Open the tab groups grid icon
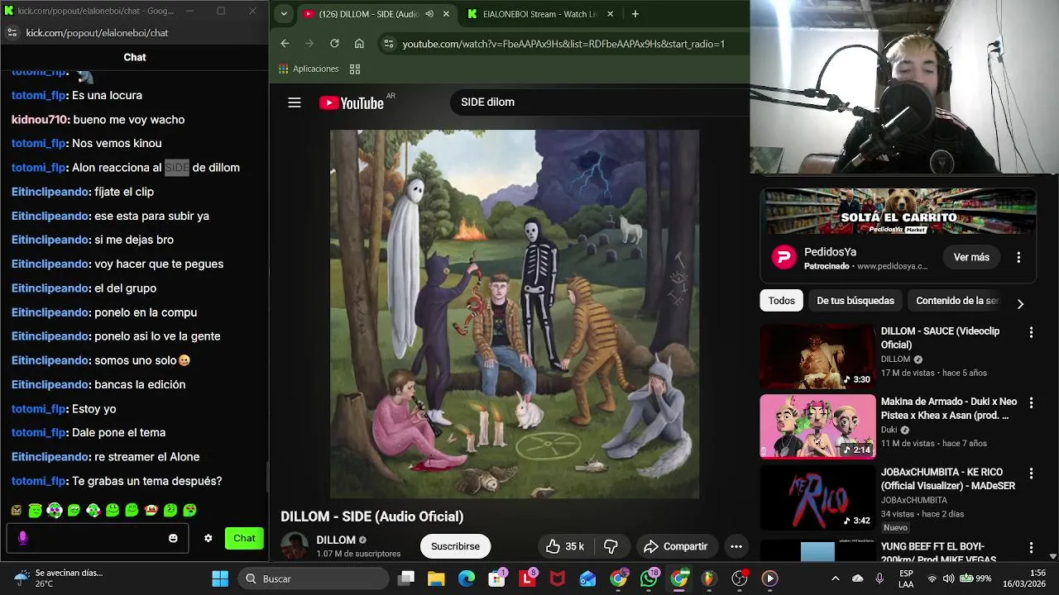1059x595 pixels. [355, 69]
